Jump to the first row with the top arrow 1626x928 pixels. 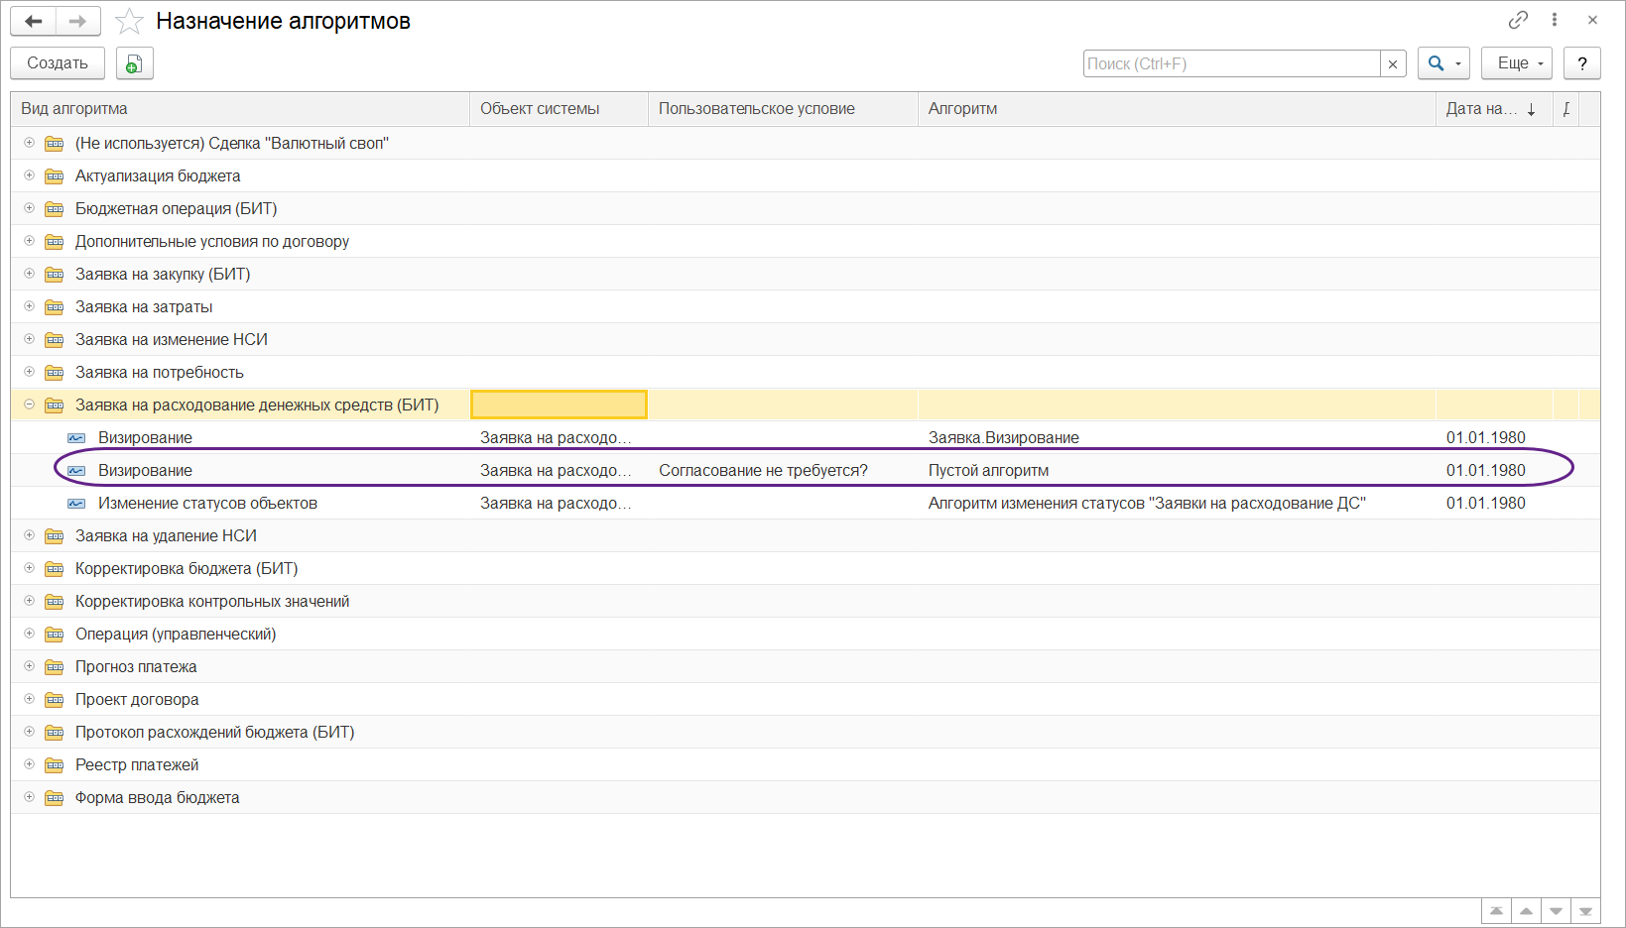tap(1496, 911)
